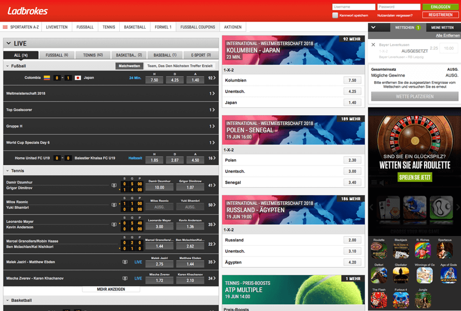Switch to the Fussball (6) live tab

pos(57,55)
